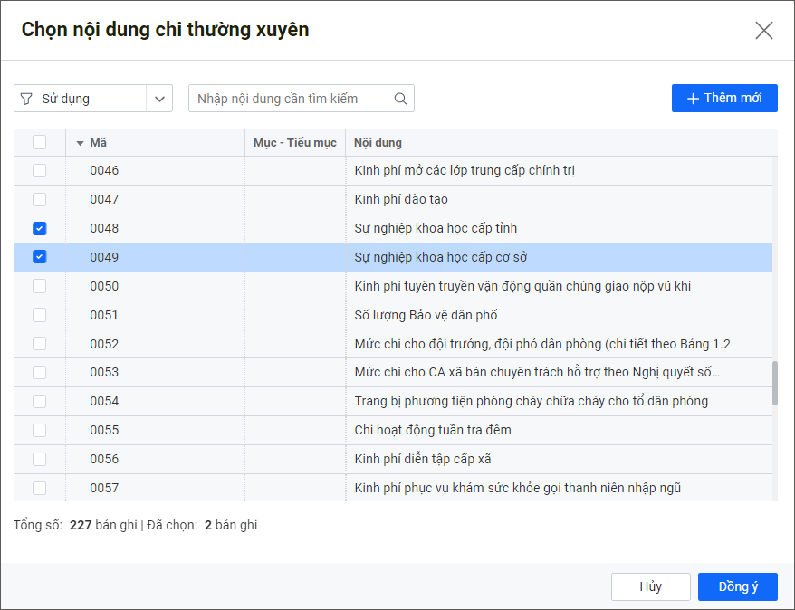Image resolution: width=795 pixels, height=610 pixels.
Task: Check the box for row 0046
Action: click(x=39, y=170)
